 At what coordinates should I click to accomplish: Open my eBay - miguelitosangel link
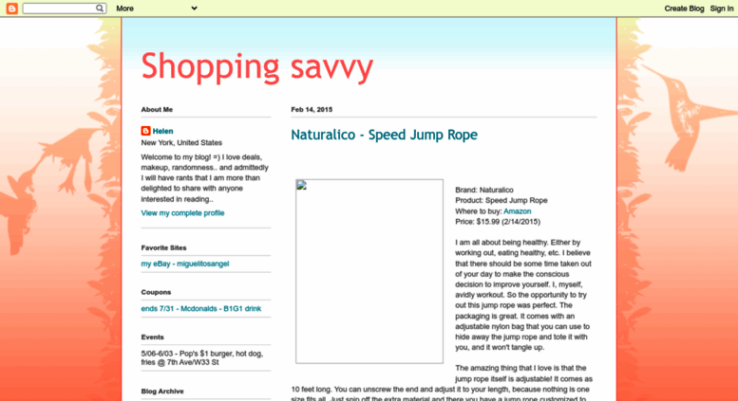[x=185, y=264]
